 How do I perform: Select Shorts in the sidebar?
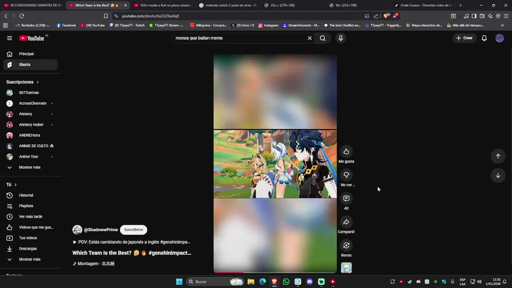[x=30, y=64]
